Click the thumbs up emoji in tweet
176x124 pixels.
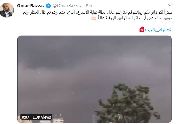93,18
